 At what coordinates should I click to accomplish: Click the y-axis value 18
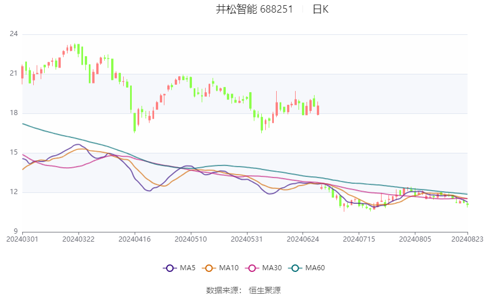pos(14,113)
